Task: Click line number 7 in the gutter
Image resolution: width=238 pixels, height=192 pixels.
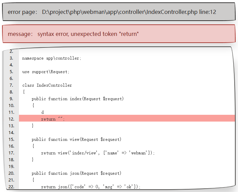Action: click(x=11, y=85)
